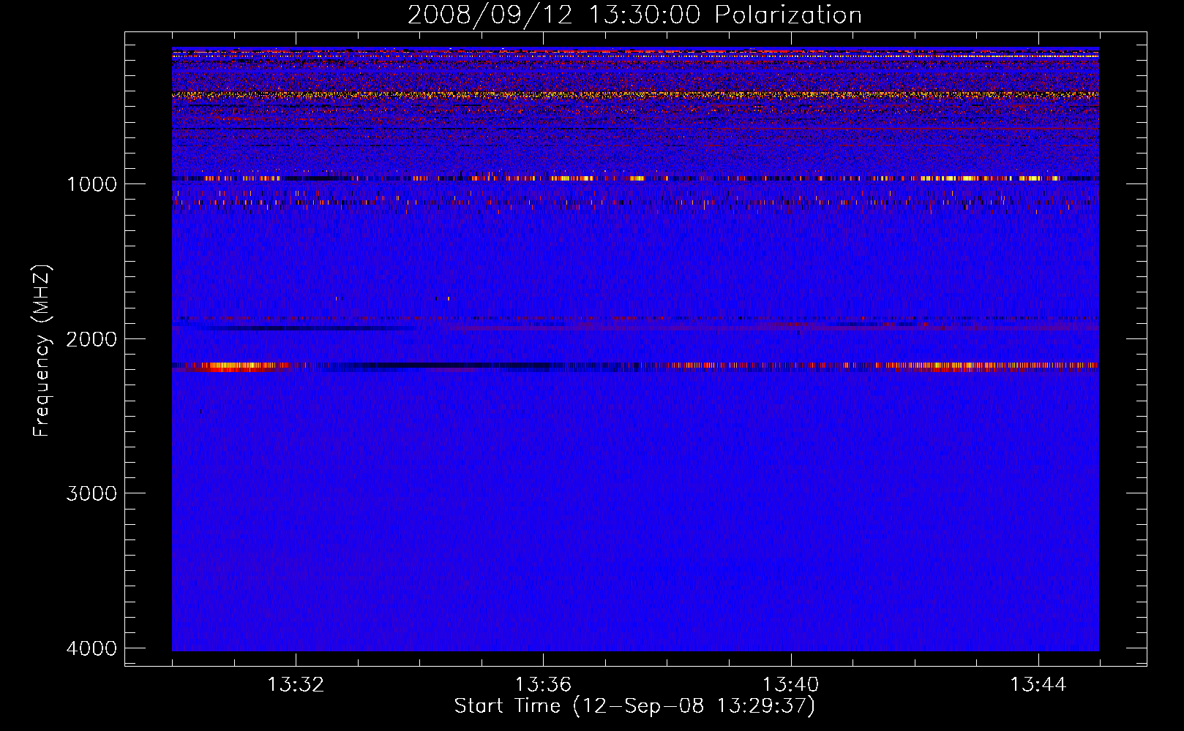
Task: Click the 13:44 time tick label
Action: 1038,685
